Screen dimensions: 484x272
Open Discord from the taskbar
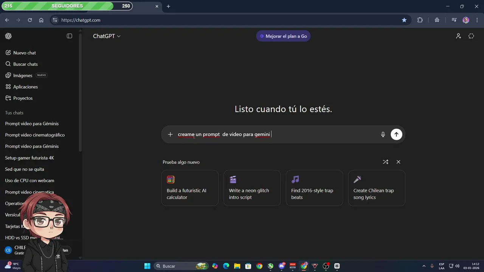(x=282, y=266)
